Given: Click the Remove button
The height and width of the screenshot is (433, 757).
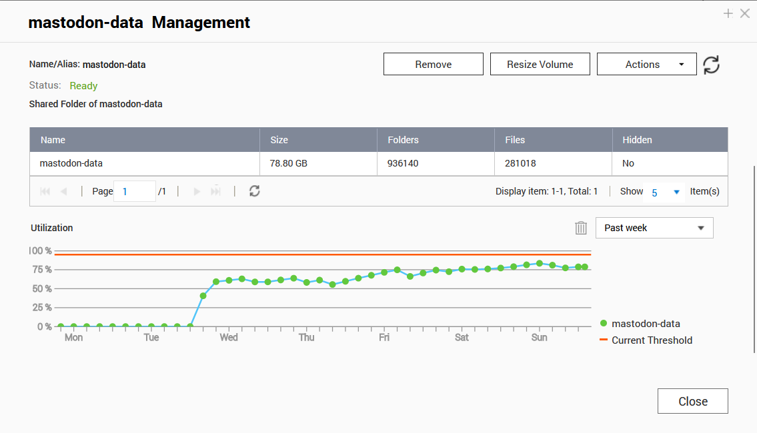Looking at the screenshot, I should [433, 65].
